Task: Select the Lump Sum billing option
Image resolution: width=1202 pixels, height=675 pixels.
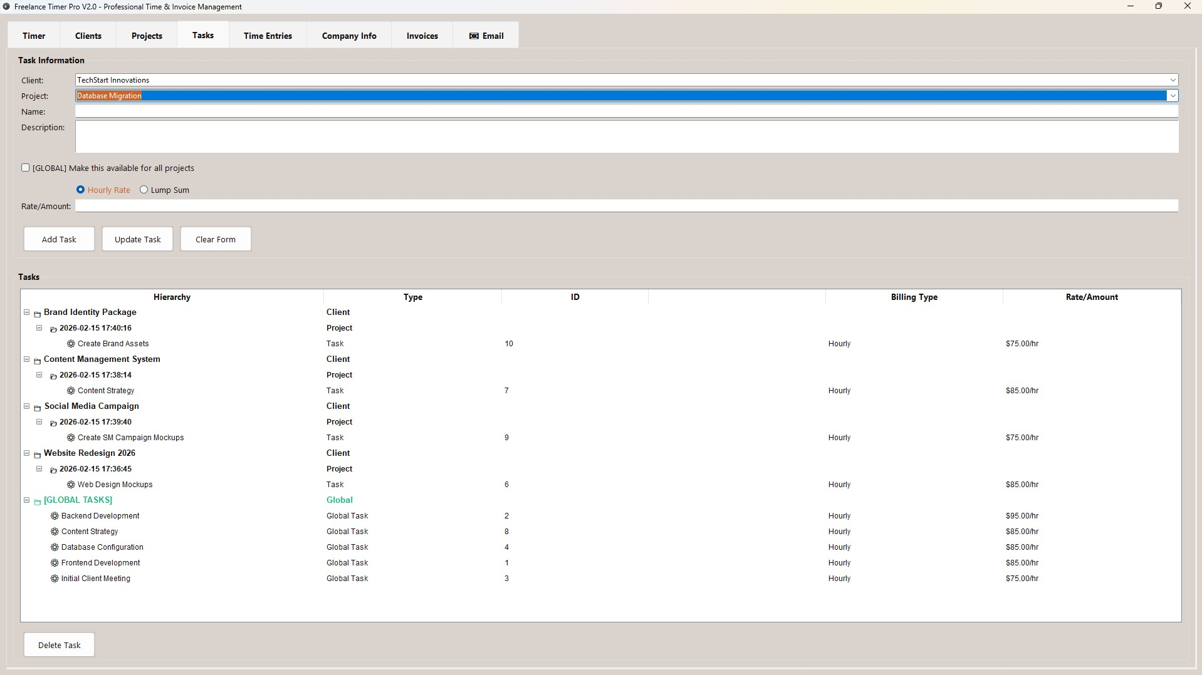Action: tap(144, 189)
